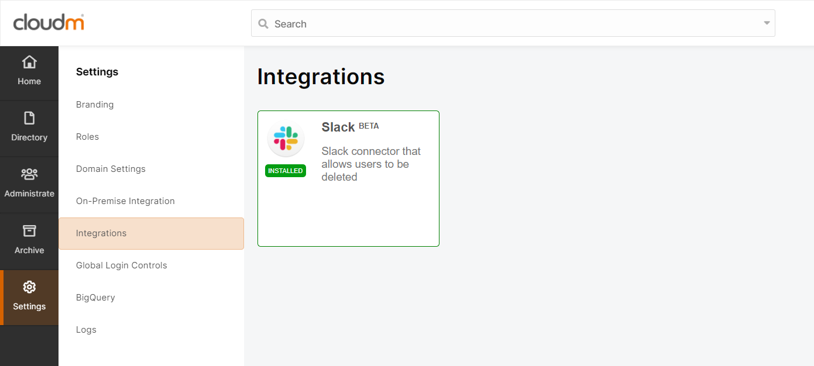Screen dimensions: 814x366
Task: Click the Home house icon
Action: (x=29, y=62)
